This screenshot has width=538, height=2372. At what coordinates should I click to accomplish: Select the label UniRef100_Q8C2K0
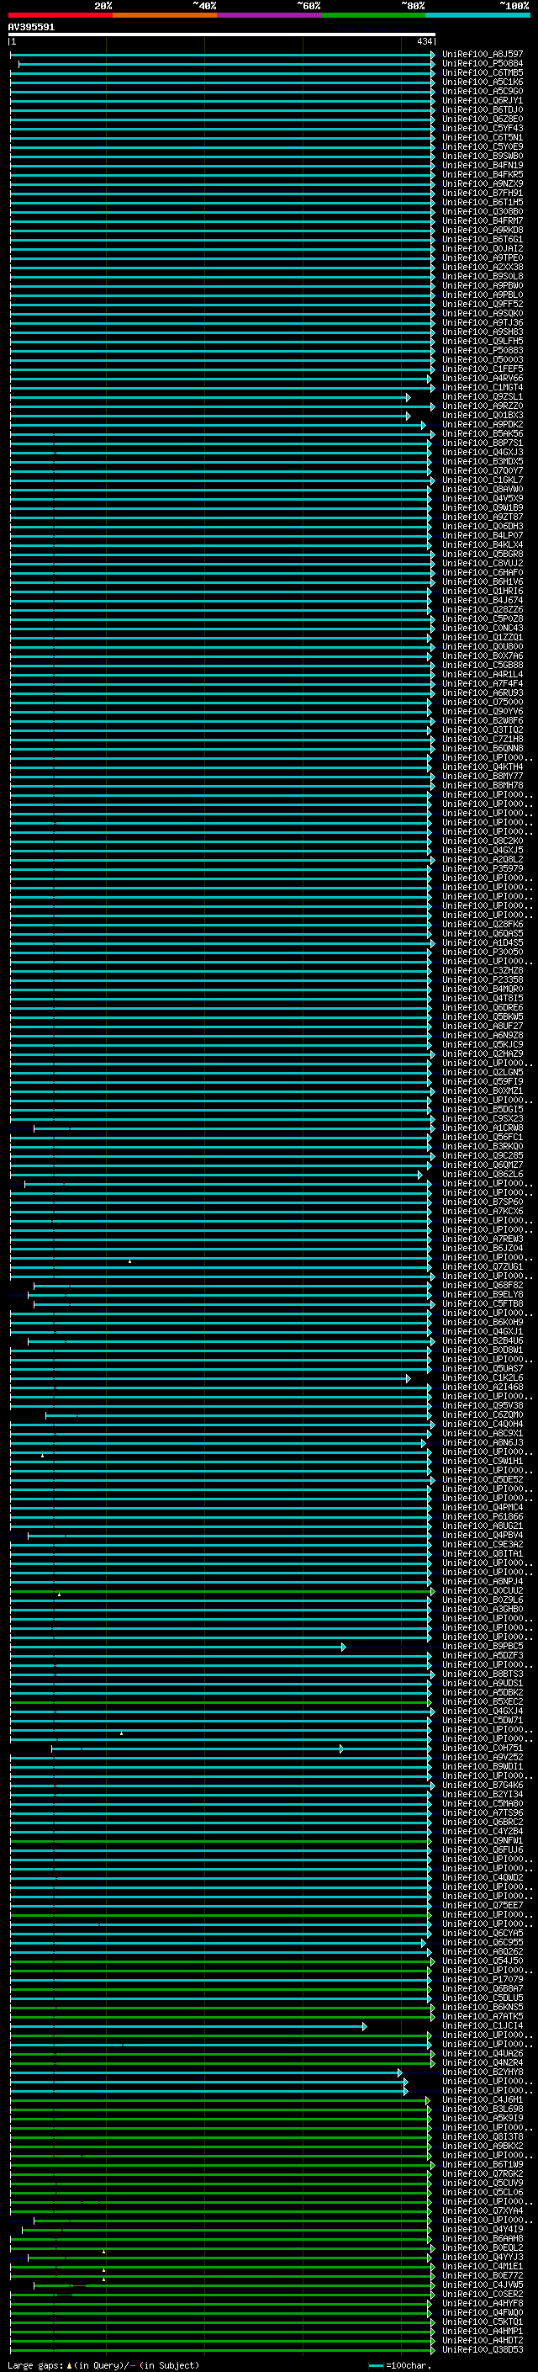482,841
